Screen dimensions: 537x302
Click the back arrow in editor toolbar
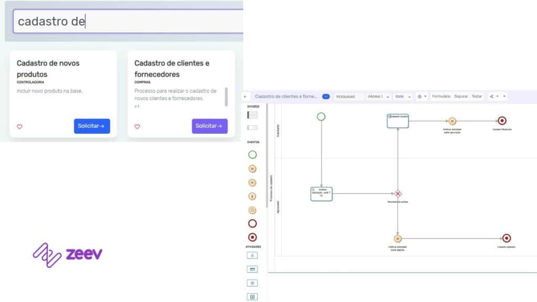[245, 96]
